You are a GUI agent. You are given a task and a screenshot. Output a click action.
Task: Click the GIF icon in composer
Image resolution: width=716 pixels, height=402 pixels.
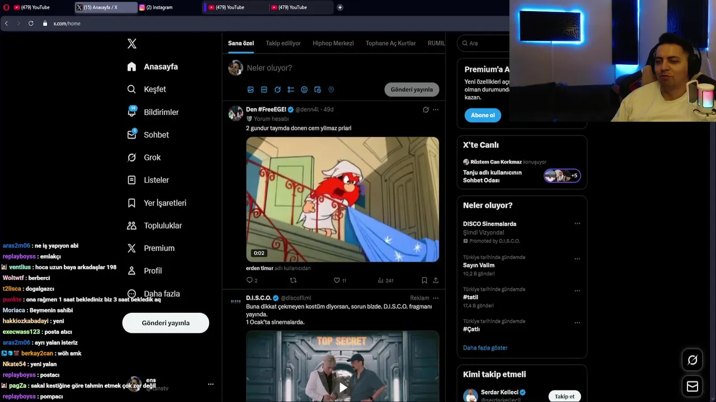tap(264, 89)
